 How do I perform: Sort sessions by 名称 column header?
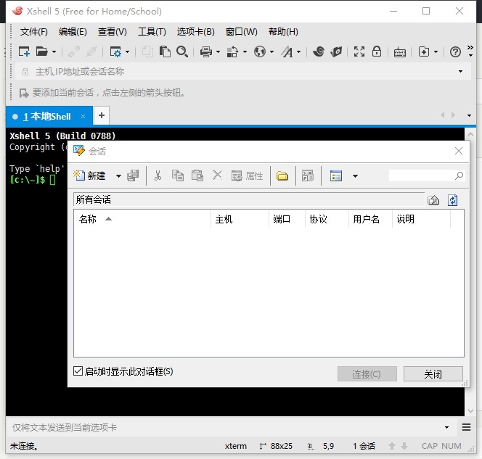point(142,219)
